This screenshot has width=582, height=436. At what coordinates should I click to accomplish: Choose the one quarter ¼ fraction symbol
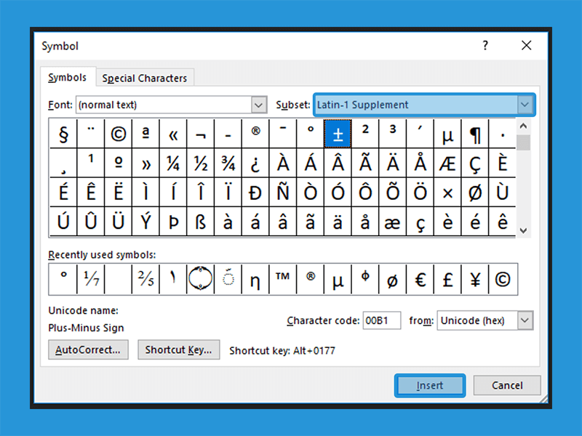click(173, 163)
